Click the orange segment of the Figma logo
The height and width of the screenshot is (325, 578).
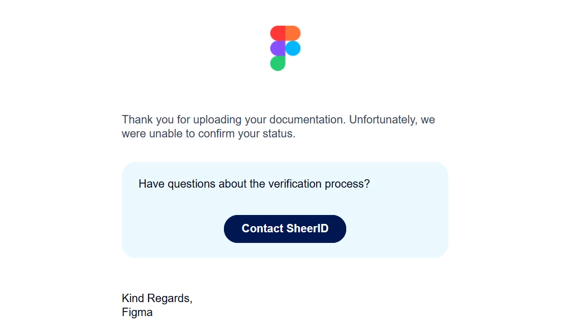293,33
